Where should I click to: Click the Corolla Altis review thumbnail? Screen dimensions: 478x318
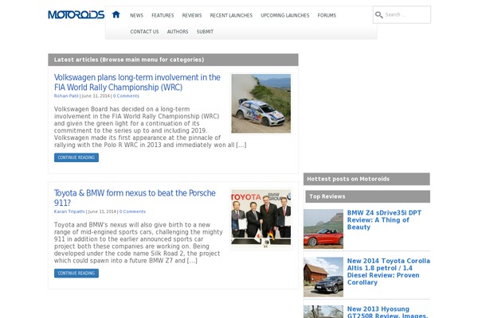323,277
